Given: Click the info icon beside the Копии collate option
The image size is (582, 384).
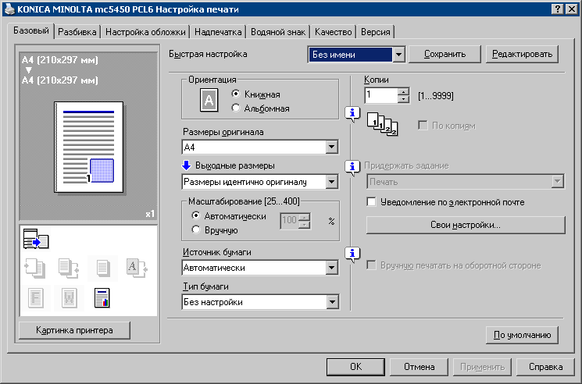Looking at the screenshot, I should point(352,114).
